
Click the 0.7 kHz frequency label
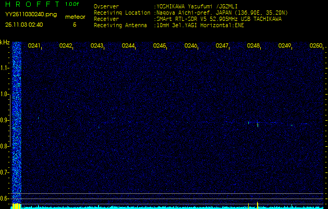[x=5, y=172]
